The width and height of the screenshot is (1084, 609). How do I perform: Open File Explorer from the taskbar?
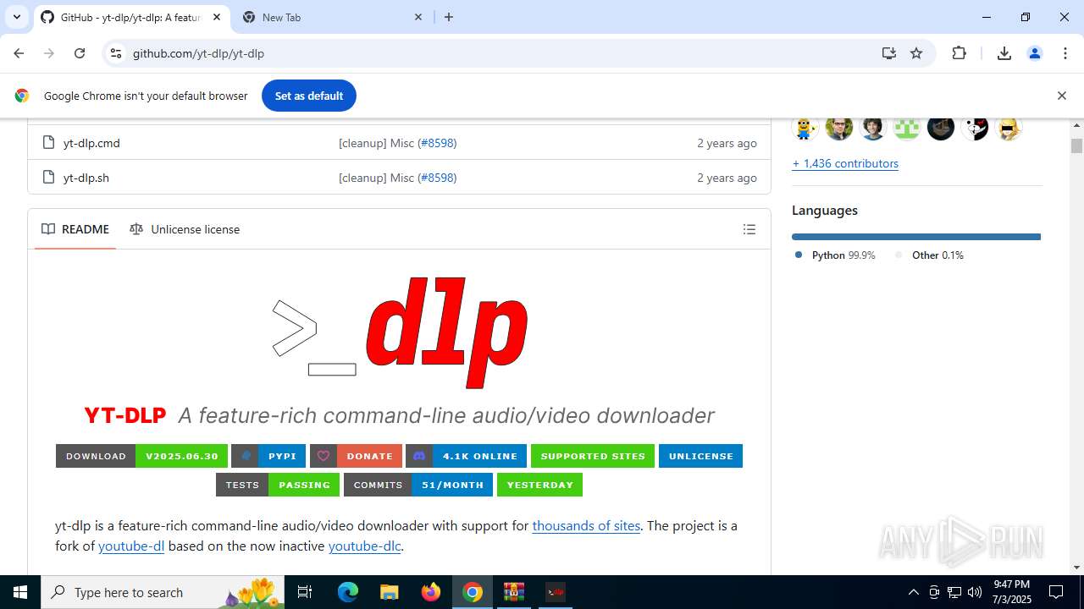[389, 592]
